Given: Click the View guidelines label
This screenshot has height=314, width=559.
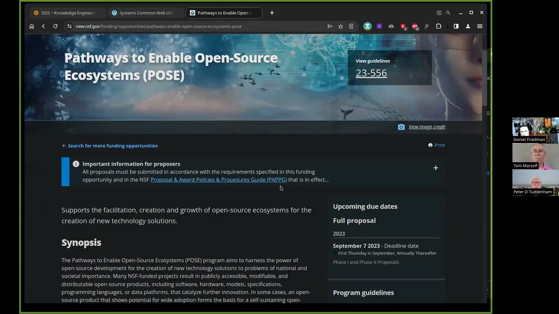Looking at the screenshot, I should [373, 61].
